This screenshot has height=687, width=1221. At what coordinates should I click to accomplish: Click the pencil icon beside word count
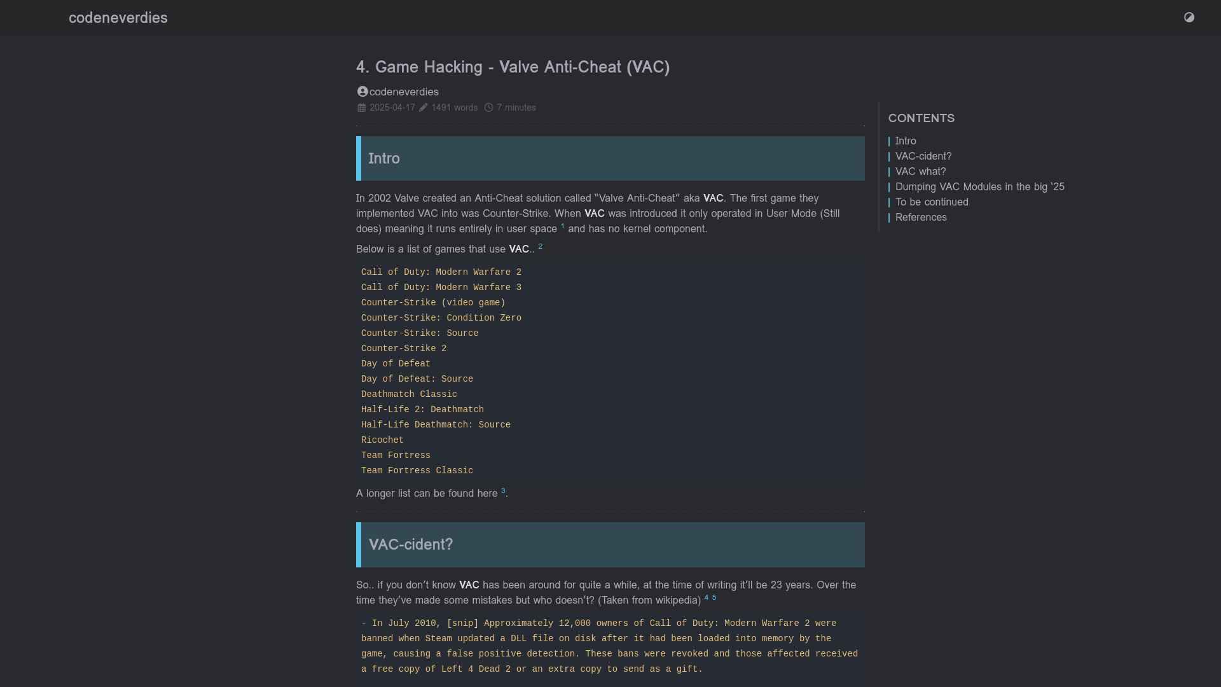point(424,108)
